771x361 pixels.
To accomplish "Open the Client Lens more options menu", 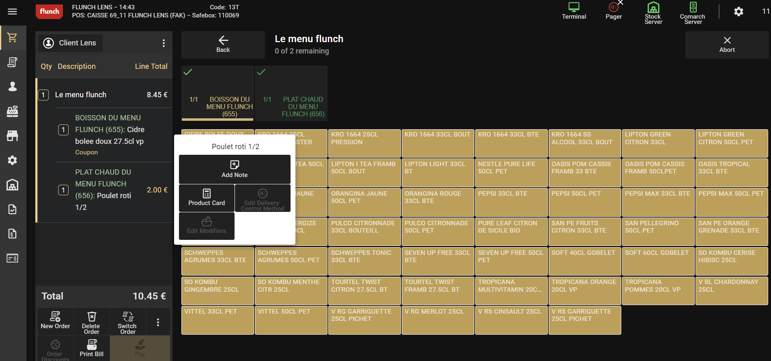I will coord(164,43).
